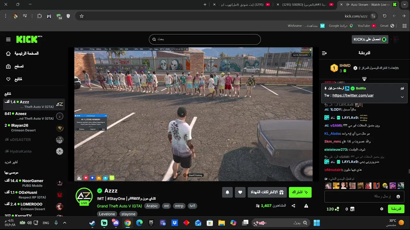Share the stream
Image resolution: width=410 pixels, height=230 pixels.
293,206
